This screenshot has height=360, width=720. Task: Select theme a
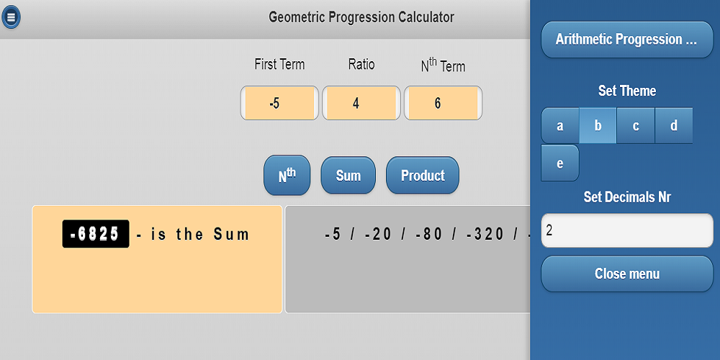560,126
